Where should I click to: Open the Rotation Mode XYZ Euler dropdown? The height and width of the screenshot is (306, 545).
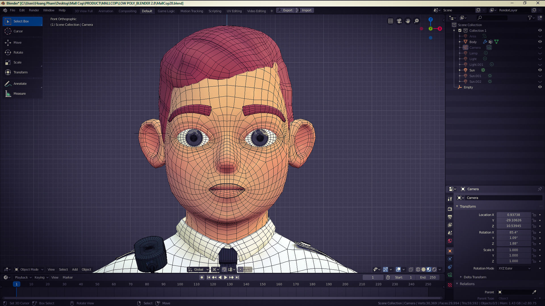coord(514,268)
